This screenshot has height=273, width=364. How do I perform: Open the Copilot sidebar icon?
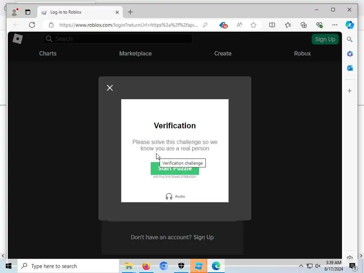[350, 25]
